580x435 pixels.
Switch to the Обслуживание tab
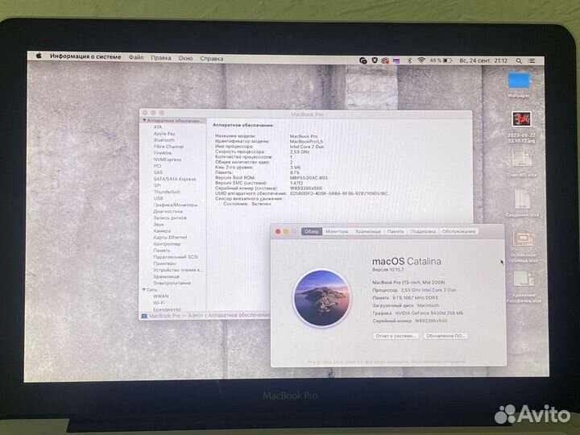click(458, 231)
